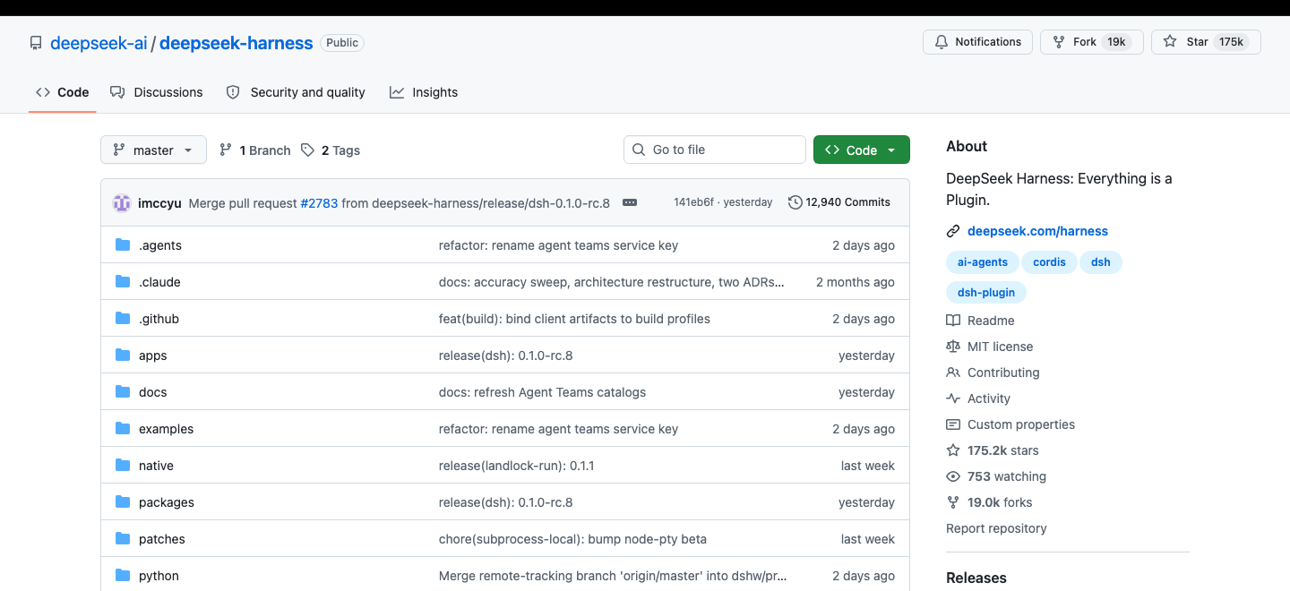
Task: Click the watching eye icon
Action: point(953,476)
